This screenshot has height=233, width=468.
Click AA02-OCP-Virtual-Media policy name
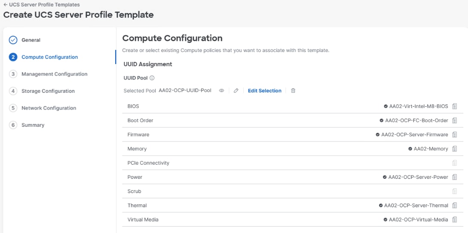tap(419, 220)
